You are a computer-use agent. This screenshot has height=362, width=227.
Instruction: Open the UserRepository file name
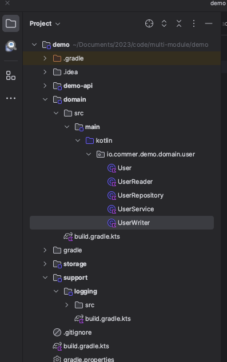pos(141,195)
